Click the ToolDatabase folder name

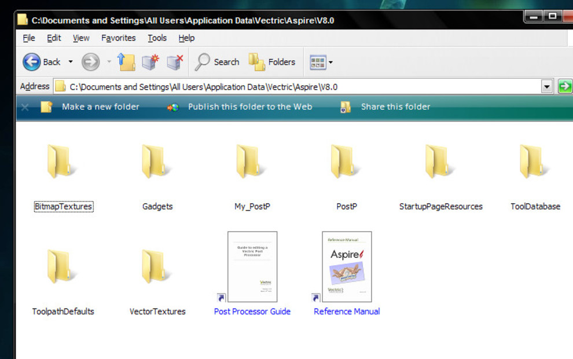(535, 207)
